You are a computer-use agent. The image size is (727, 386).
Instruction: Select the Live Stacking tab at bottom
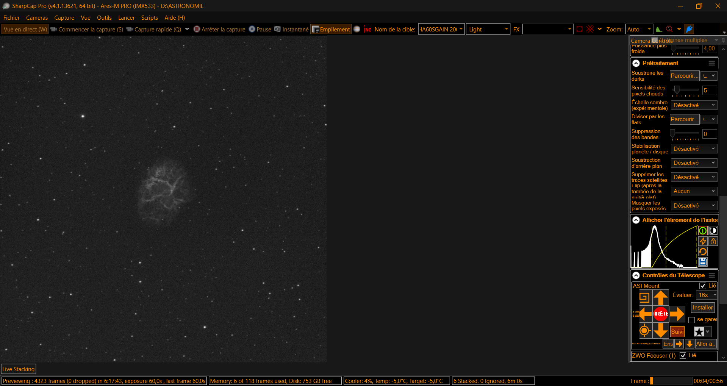pos(19,369)
